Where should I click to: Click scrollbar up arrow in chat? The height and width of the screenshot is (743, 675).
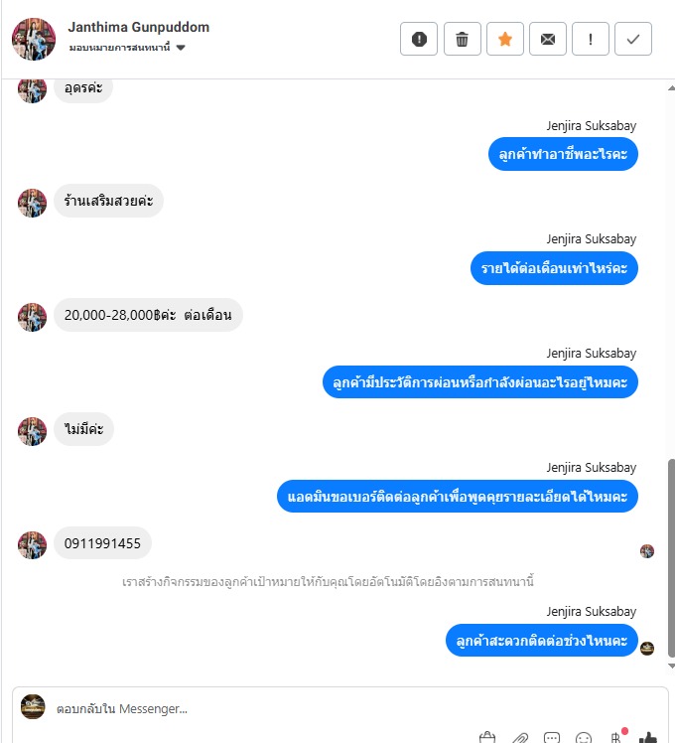pos(671,88)
